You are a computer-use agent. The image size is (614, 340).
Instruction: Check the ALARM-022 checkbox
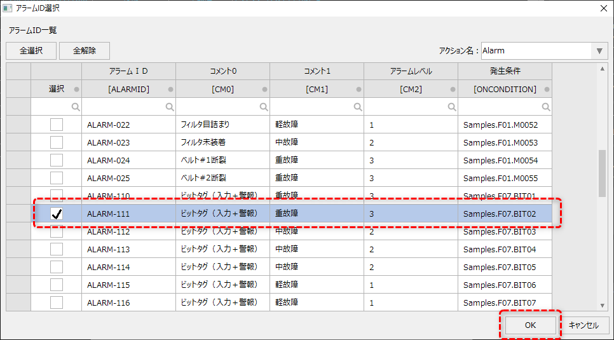(57, 125)
